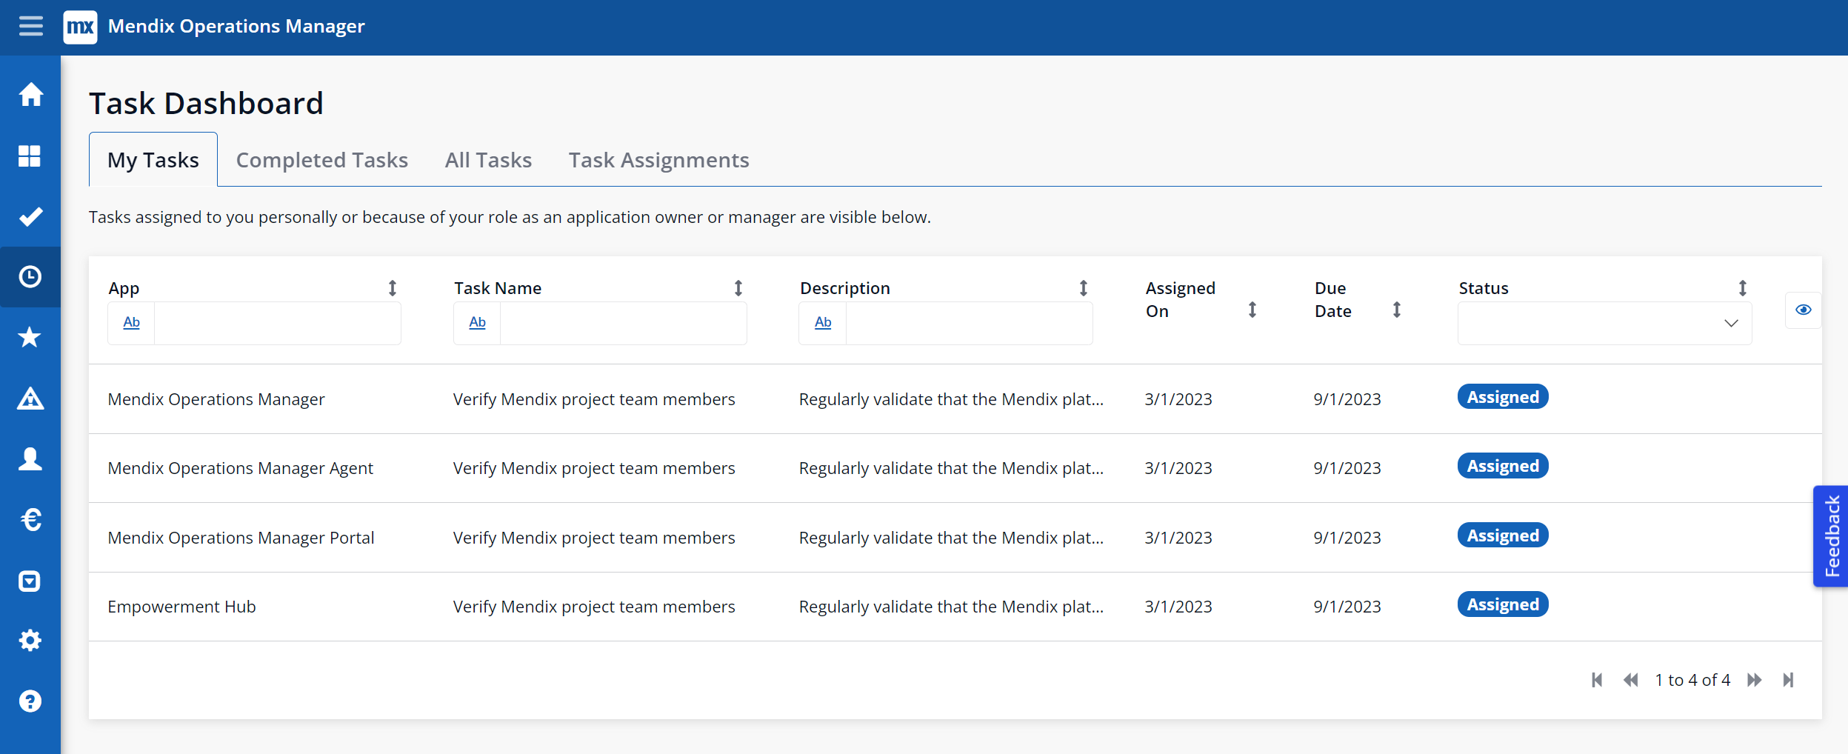This screenshot has width=1848, height=754.
Task: Select the Empowerment Hub row
Action: click(x=955, y=607)
